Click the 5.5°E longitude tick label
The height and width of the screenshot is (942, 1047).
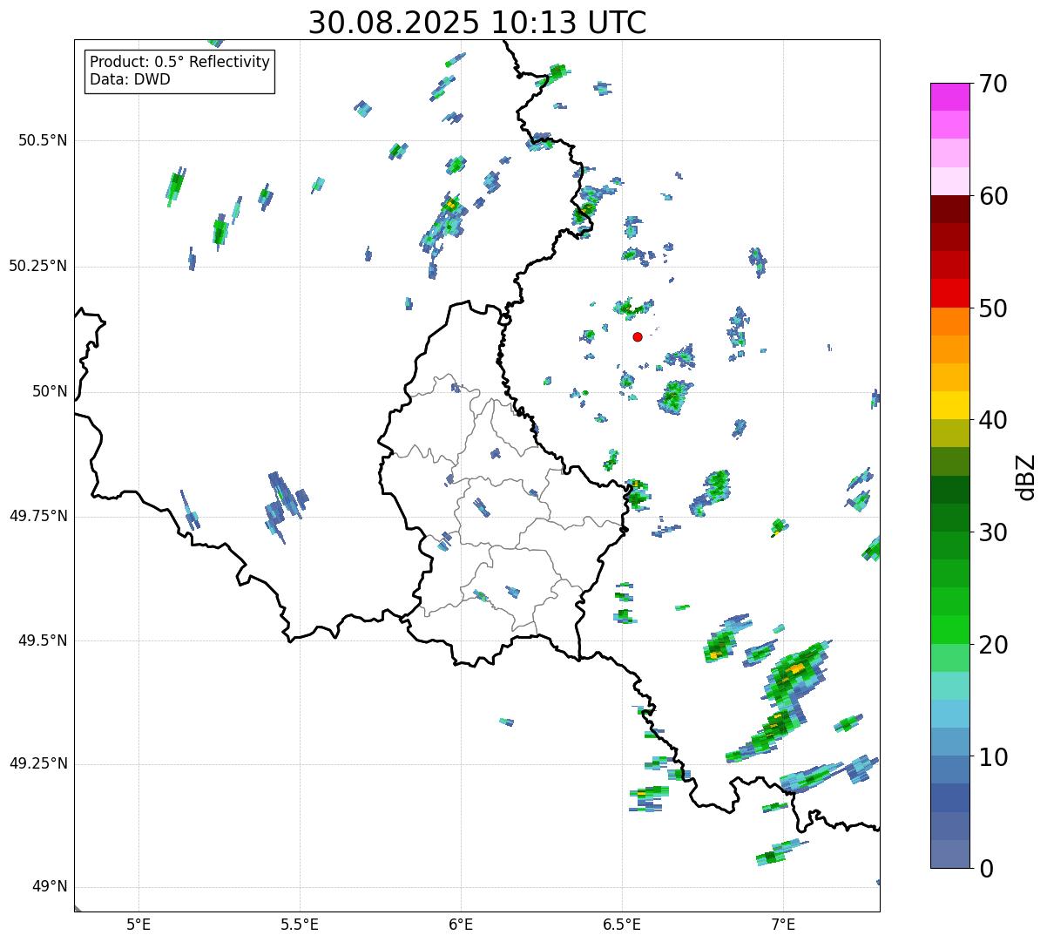click(x=300, y=924)
